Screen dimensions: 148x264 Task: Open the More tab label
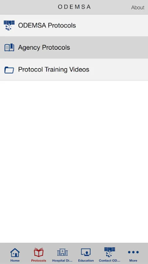coord(133,260)
